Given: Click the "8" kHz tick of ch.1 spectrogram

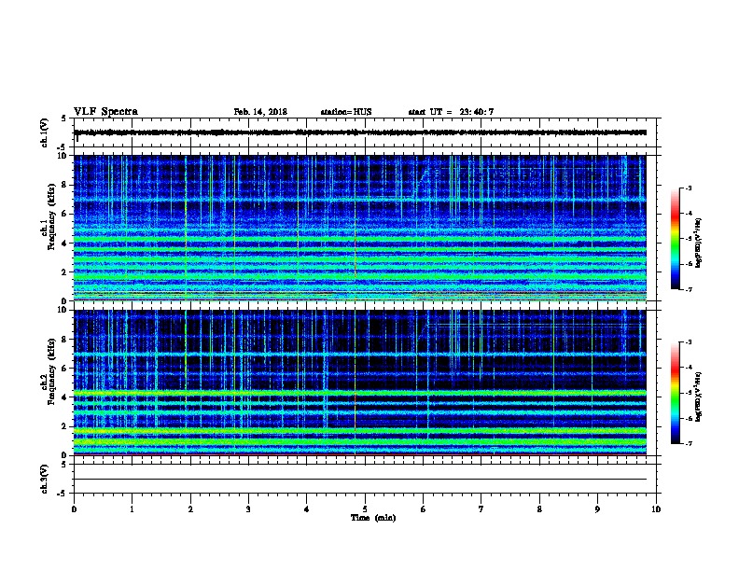Looking at the screenshot, I should [64, 185].
